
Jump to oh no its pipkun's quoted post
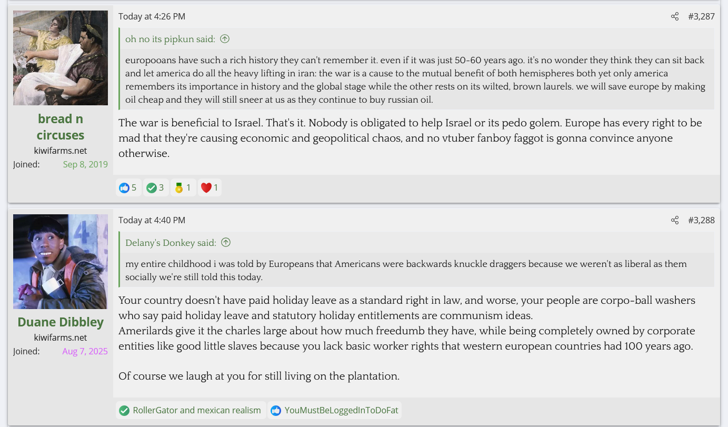225,38
